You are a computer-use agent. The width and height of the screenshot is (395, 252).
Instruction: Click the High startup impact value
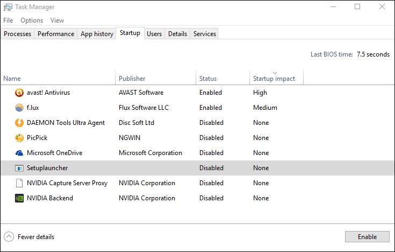260,93
